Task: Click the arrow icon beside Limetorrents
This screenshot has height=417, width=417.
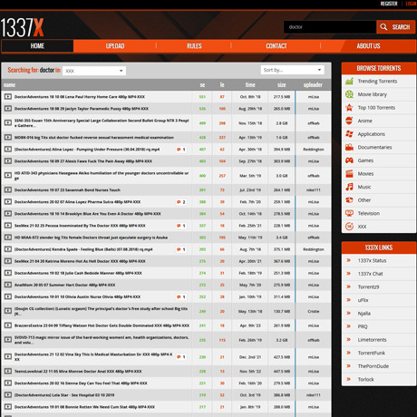Action: (349, 339)
